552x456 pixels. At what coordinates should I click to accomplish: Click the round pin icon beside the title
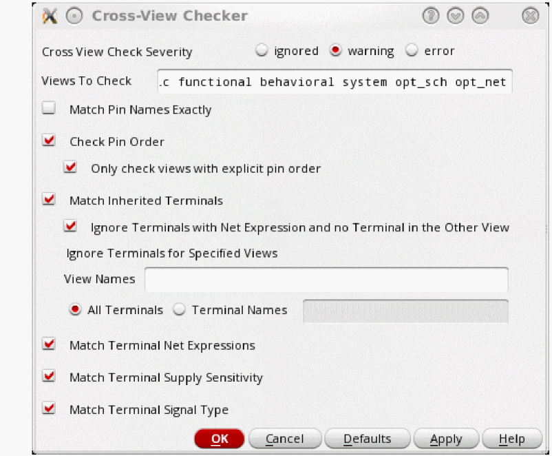coord(74,16)
